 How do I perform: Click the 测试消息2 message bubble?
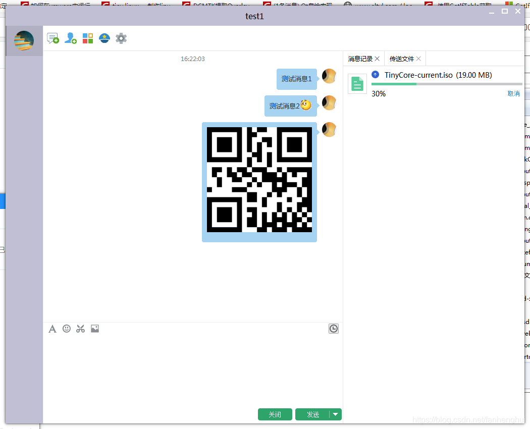click(x=290, y=106)
